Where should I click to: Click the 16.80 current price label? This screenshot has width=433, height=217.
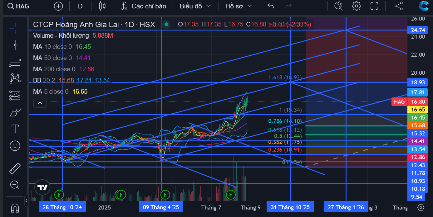click(x=417, y=102)
